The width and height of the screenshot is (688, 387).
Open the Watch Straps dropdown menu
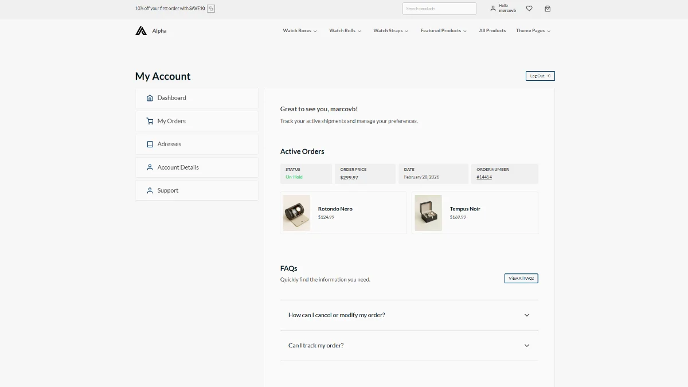(x=390, y=31)
